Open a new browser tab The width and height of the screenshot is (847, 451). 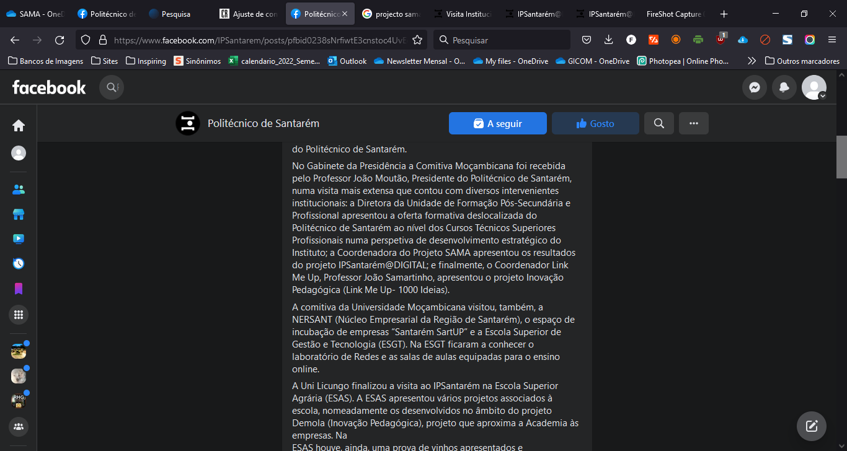pyautogui.click(x=724, y=14)
